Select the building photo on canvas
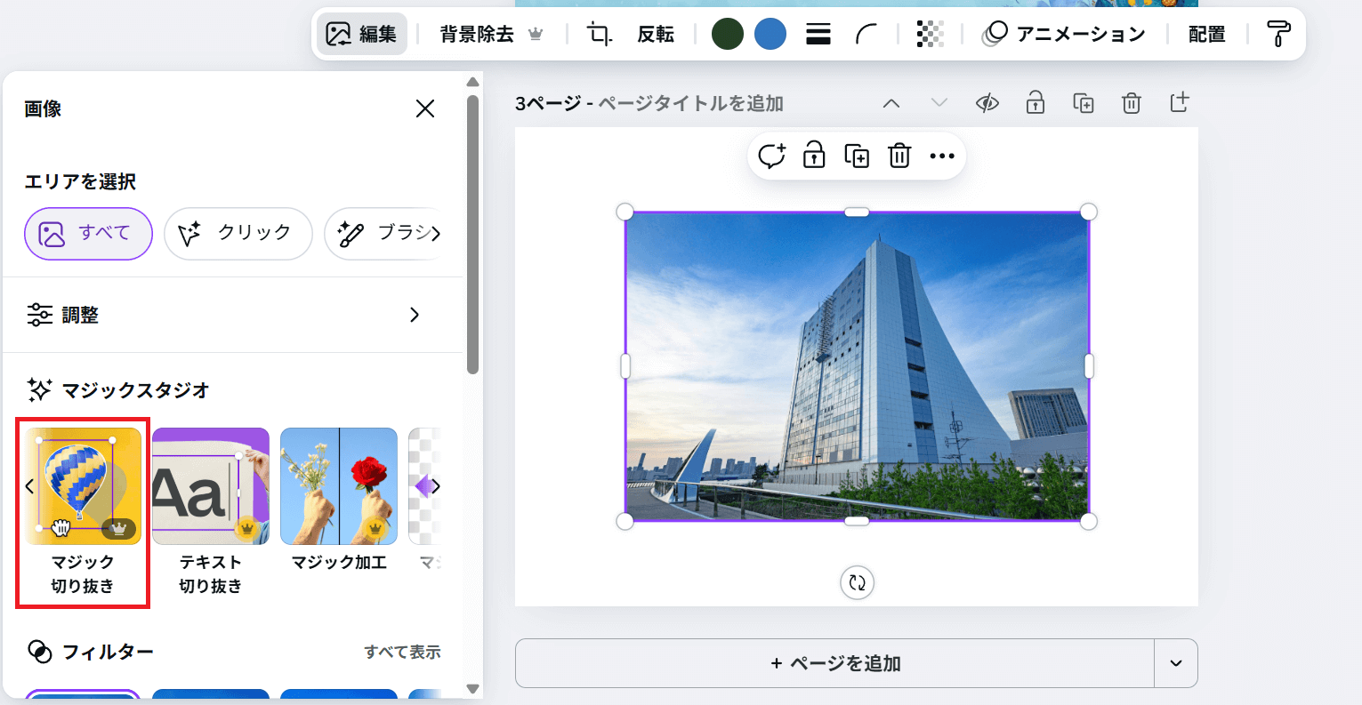This screenshot has width=1362, height=705. pos(858,366)
